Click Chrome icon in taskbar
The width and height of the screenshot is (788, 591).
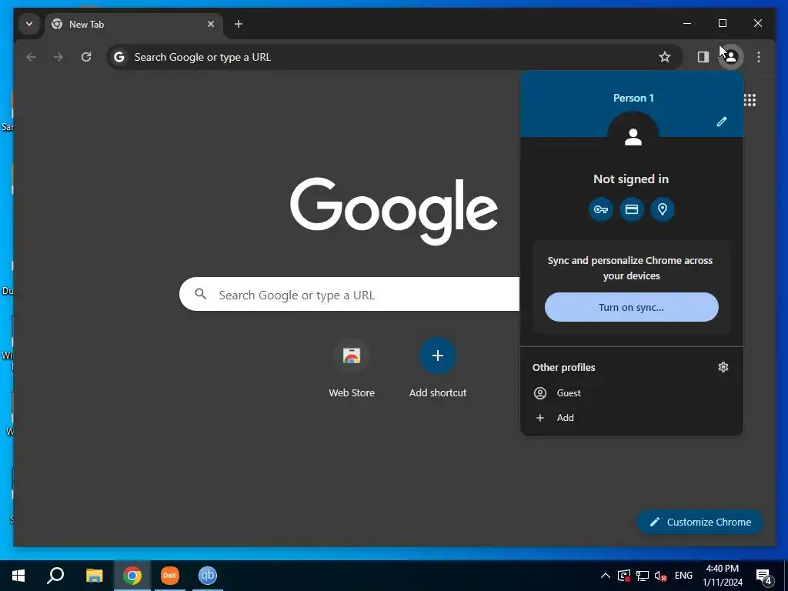pyautogui.click(x=132, y=576)
